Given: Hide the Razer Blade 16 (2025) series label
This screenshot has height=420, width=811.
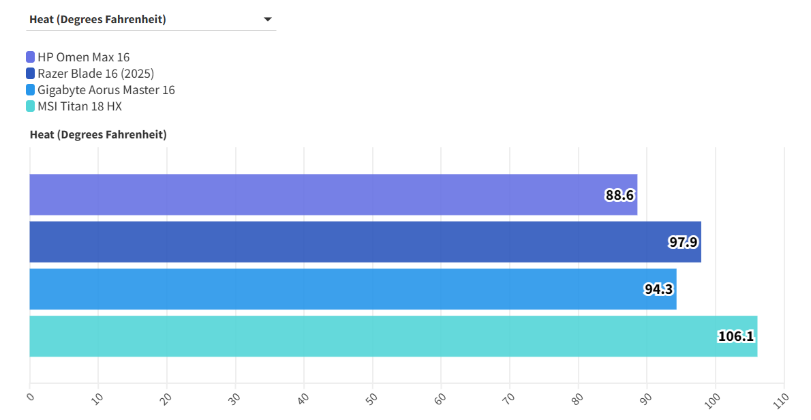Looking at the screenshot, I should pyautogui.click(x=95, y=74).
